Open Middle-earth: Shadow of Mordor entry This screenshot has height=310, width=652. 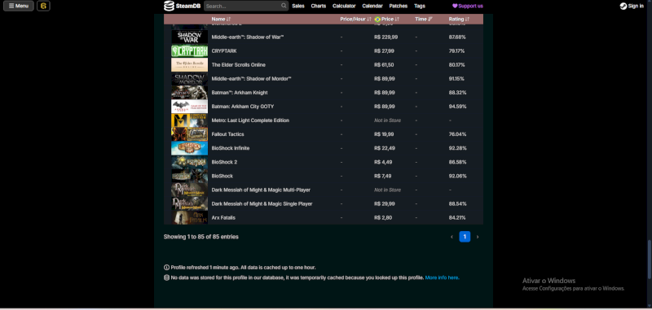click(x=251, y=79)
